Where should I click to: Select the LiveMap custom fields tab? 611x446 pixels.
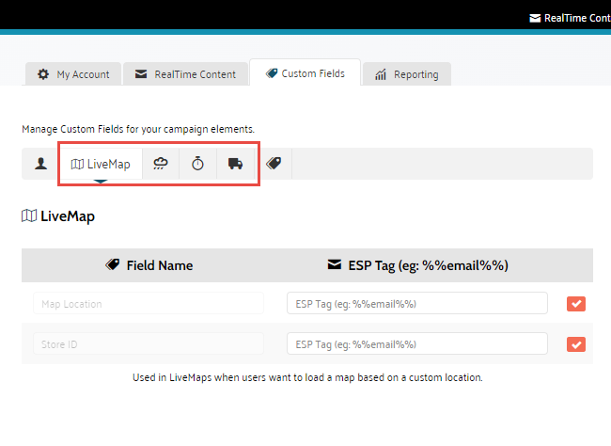click(101, 164)
